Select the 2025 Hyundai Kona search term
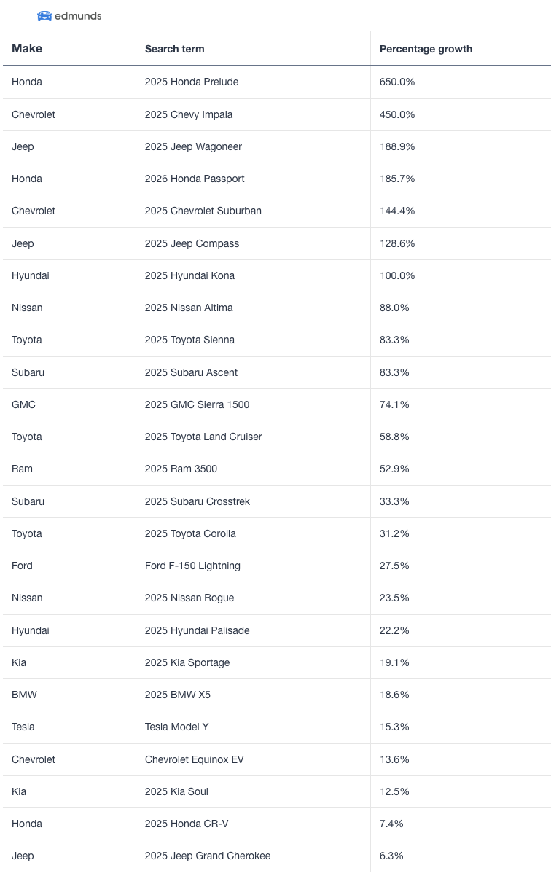The height and width of the screenshot is (876, 551). click(x=189, y=275)
